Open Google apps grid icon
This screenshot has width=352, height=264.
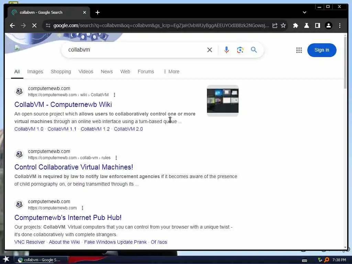pyautogui.click(x=299, y=50)
